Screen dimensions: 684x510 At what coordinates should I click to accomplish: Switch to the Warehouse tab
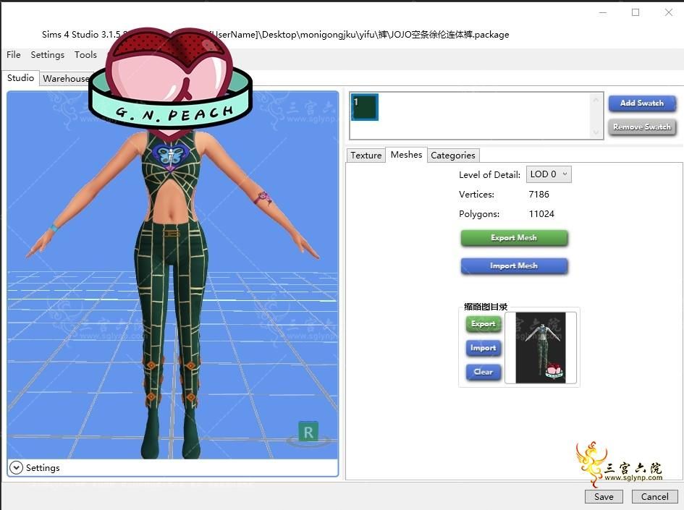tap(67, 78)
